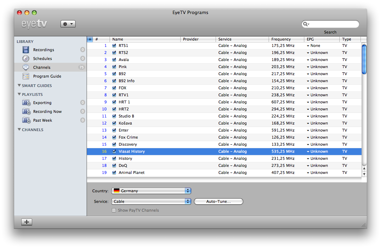The width and height of the screenshot is (381, 248).
Task: Click the DoQ channel name
Action: coord(123,165)
